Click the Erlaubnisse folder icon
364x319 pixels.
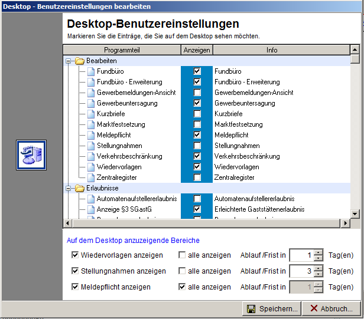(79, 188)
